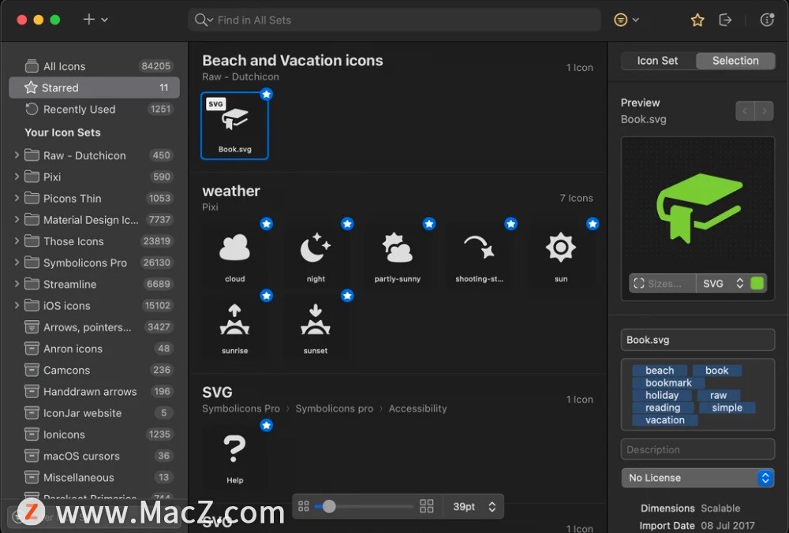This screenshot has width=789, height=533.
Task: Show the next preview icon
Action: pyautogui.click(x=765, y=111)
